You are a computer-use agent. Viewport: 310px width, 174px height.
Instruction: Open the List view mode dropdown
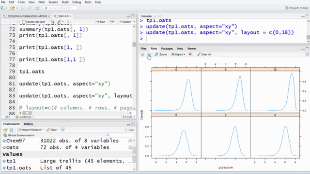130,130
